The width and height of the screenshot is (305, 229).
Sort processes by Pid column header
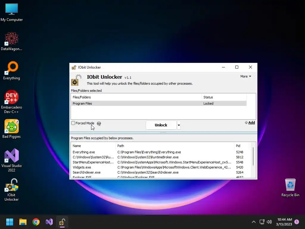[241, 146]
